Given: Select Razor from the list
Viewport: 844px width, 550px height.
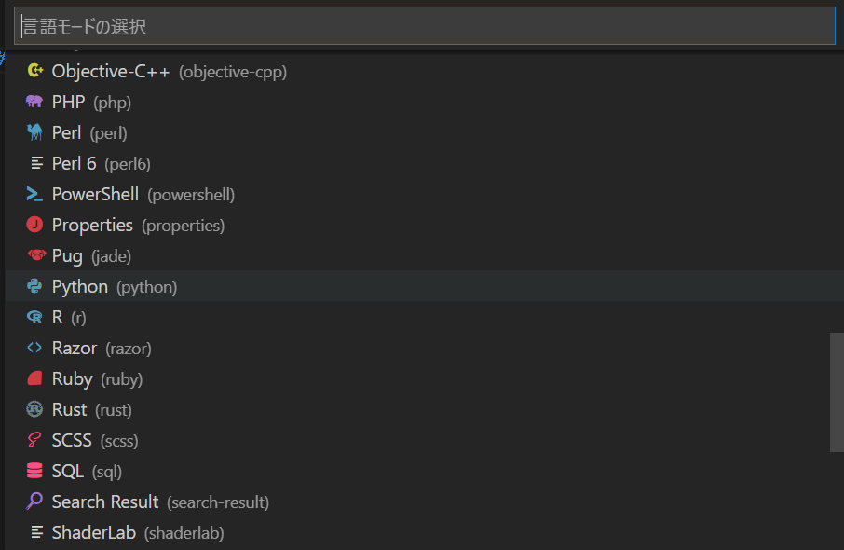Looking at the screenshot, I should coord(424,348).
